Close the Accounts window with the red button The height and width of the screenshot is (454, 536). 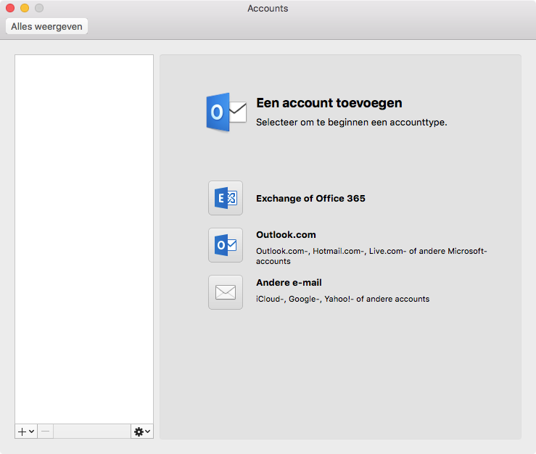coord(10,8)
